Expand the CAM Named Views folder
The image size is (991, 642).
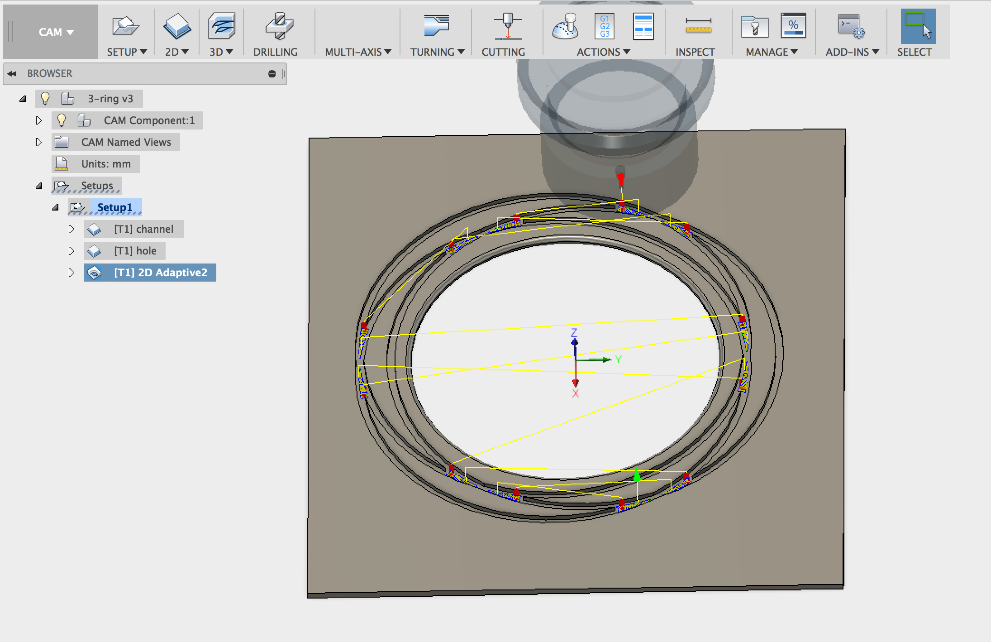pos(39,142)
